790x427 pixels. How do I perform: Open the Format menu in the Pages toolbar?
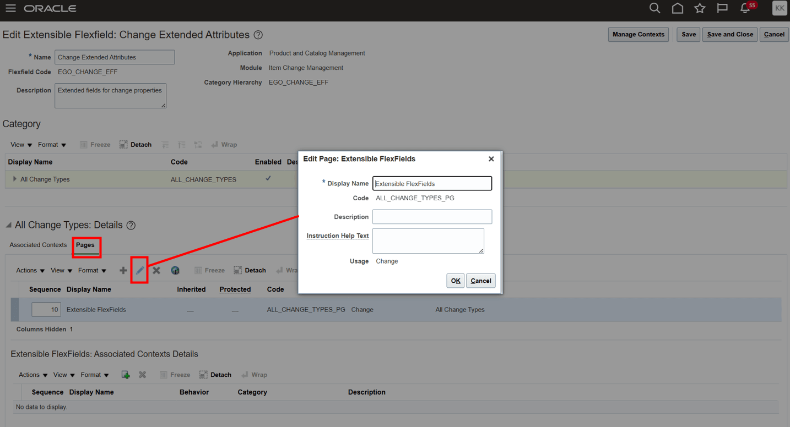93,270
